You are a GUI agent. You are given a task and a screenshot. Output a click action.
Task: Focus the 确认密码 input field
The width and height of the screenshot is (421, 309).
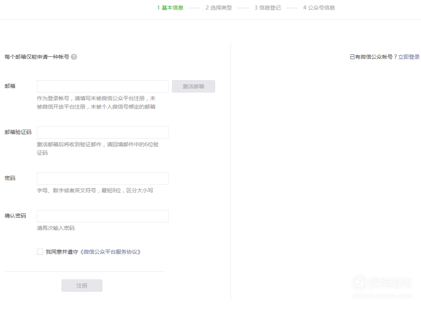click(x=103, y=216)
